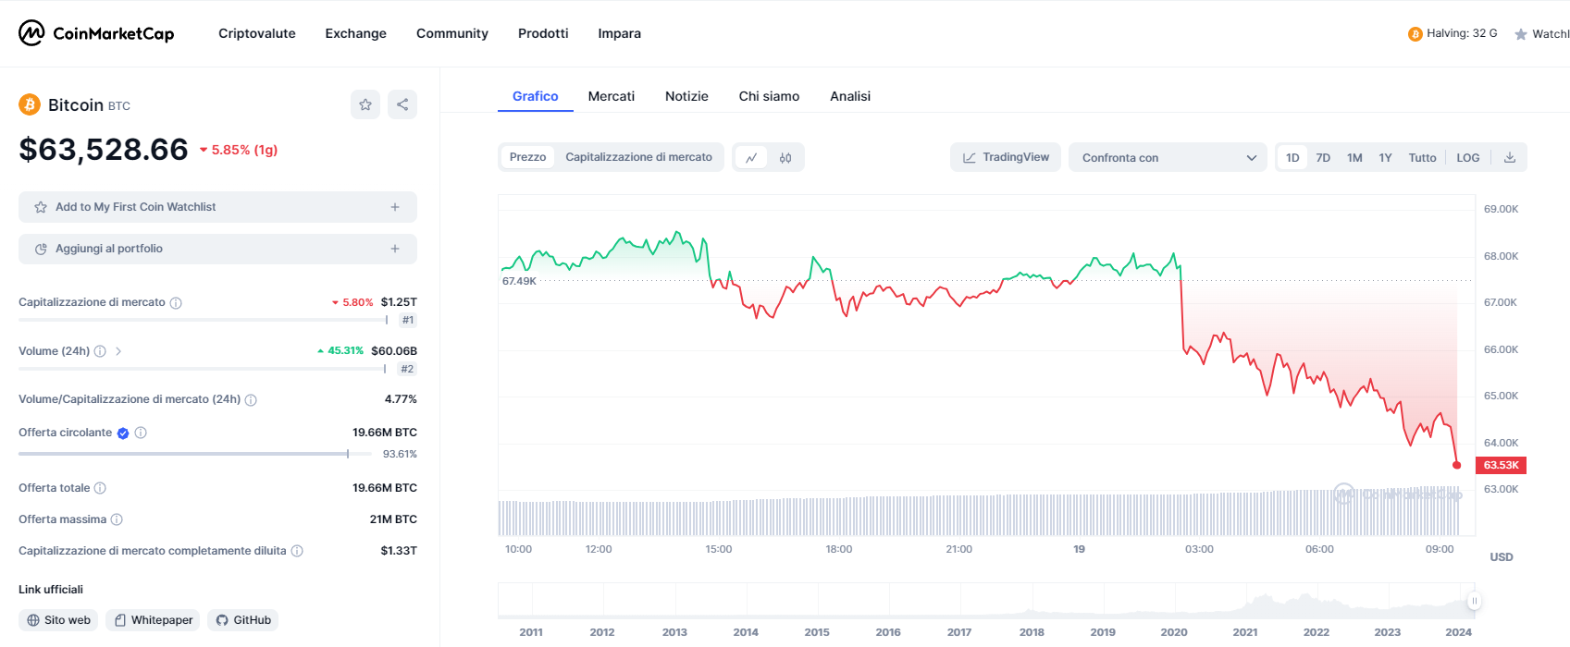Open the Mercati tab
This screenshot has height=647, width=1570.
pyautogui.click(x=611, y=96)
